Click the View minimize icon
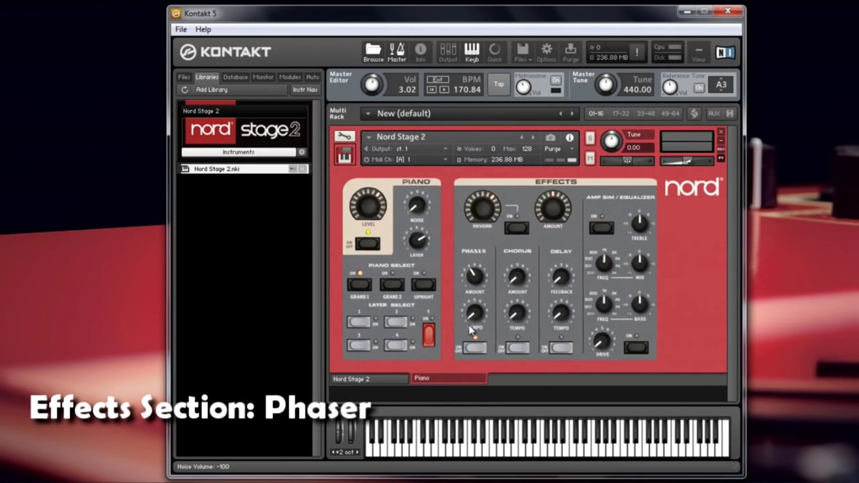Viewport: 859px width, 483px height. (x=699, y=52)
